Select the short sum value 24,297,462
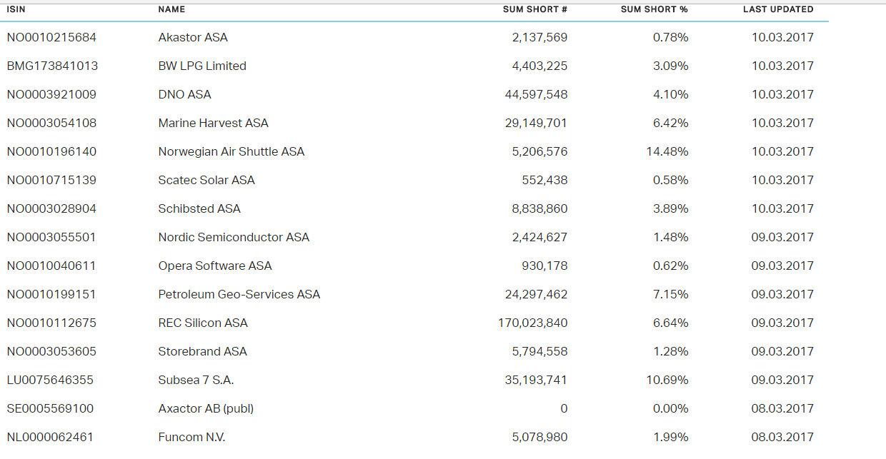The width and height of the screenshot is (886, 459). [x=536, y=294]
